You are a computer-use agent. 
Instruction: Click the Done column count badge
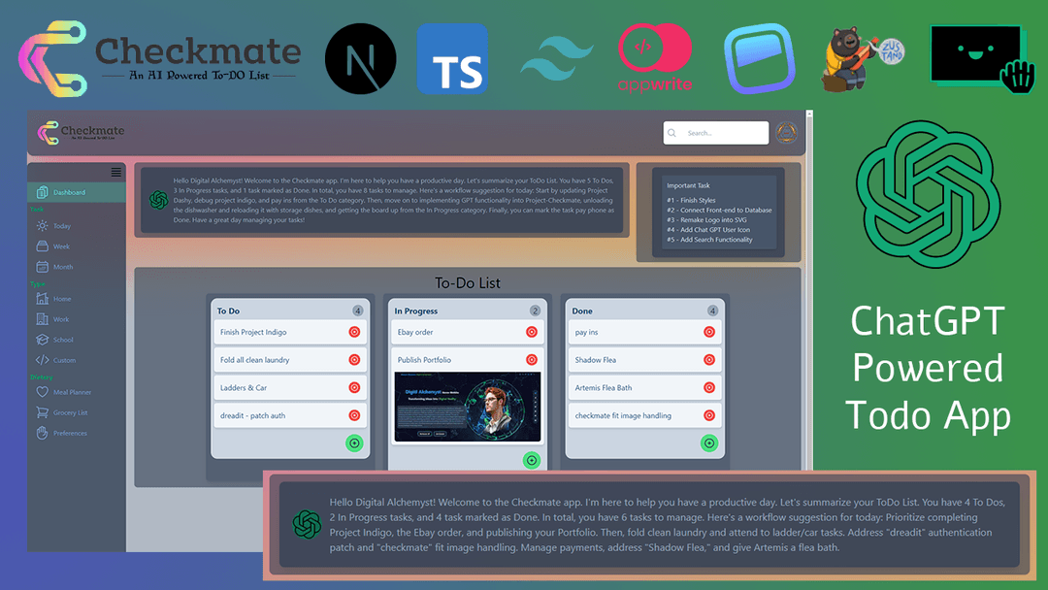pos(712,311)
